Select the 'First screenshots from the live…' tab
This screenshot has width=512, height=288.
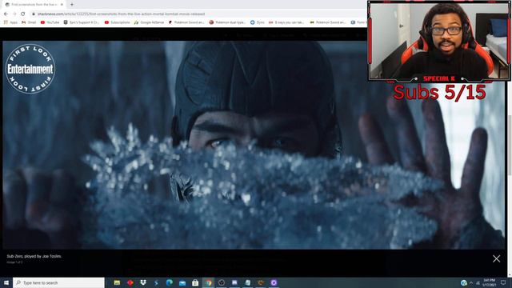34,5
